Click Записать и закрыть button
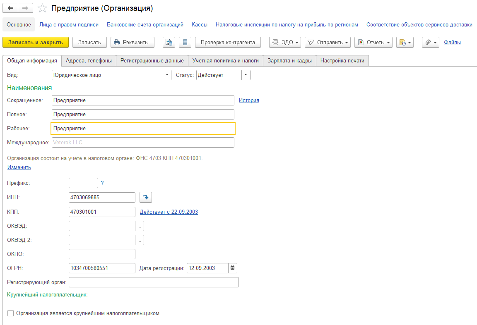This screenshot has height=325, width=477. [x=36, y=42]
